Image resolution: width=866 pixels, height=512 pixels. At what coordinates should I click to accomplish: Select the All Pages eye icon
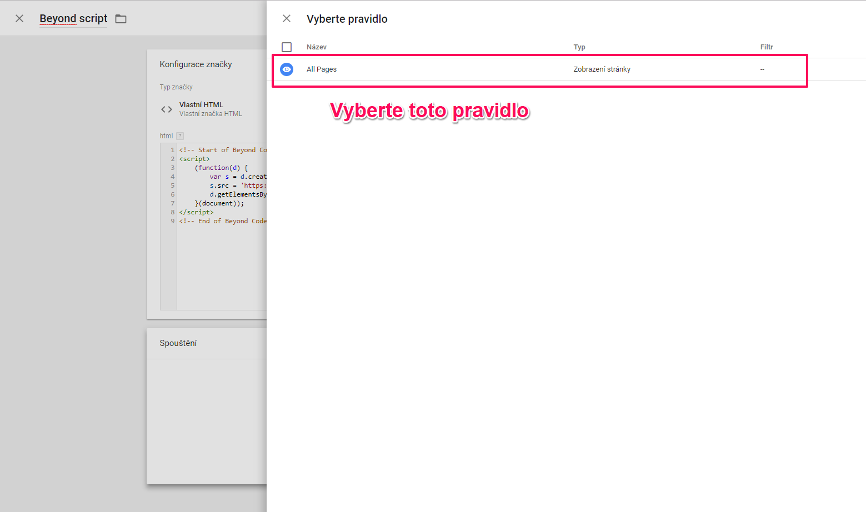pos(287,69)
